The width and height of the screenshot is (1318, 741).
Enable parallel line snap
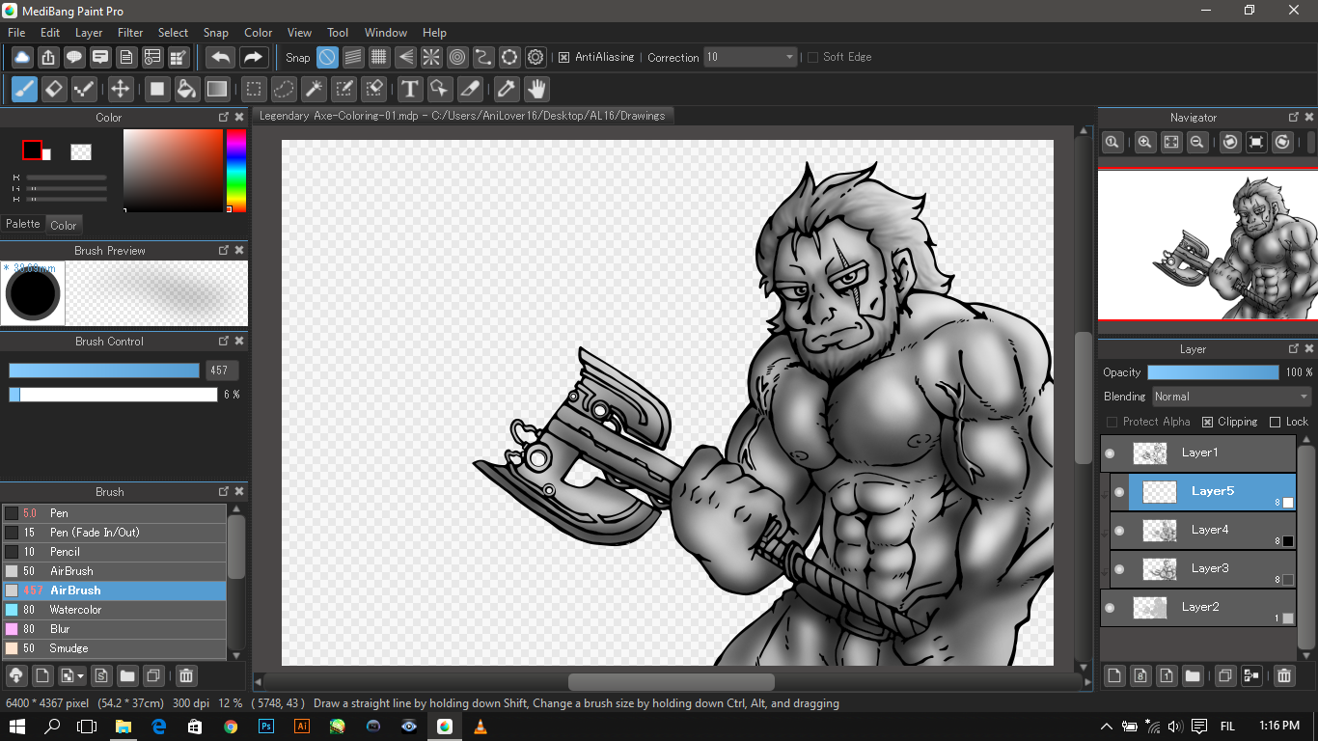point(353,57)
